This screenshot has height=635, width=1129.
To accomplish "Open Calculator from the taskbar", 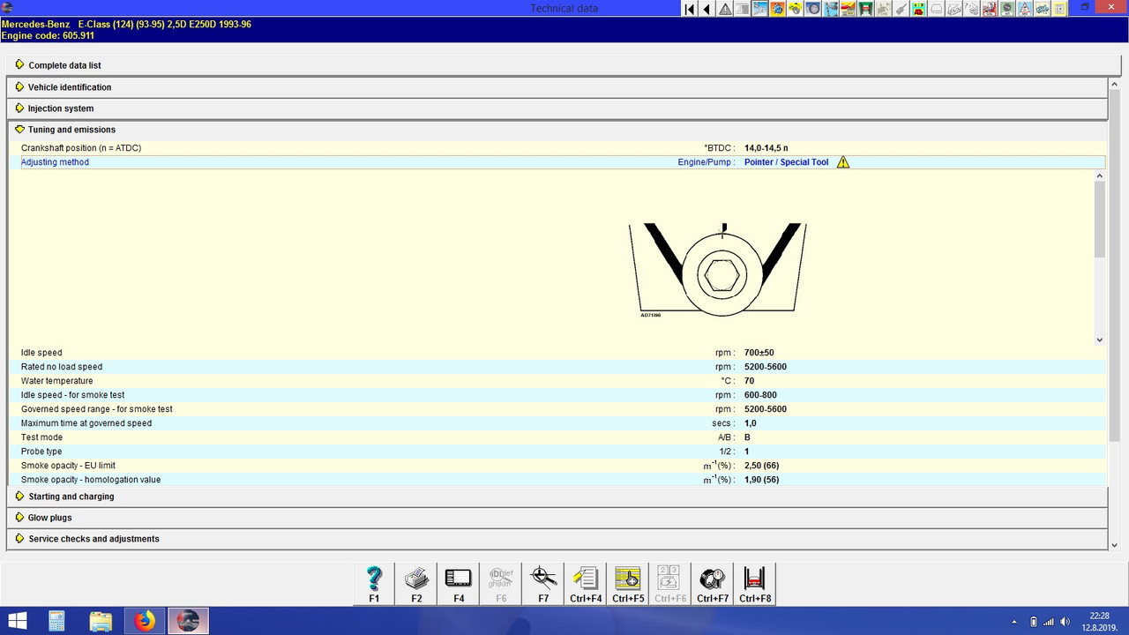I will (57, 621).
